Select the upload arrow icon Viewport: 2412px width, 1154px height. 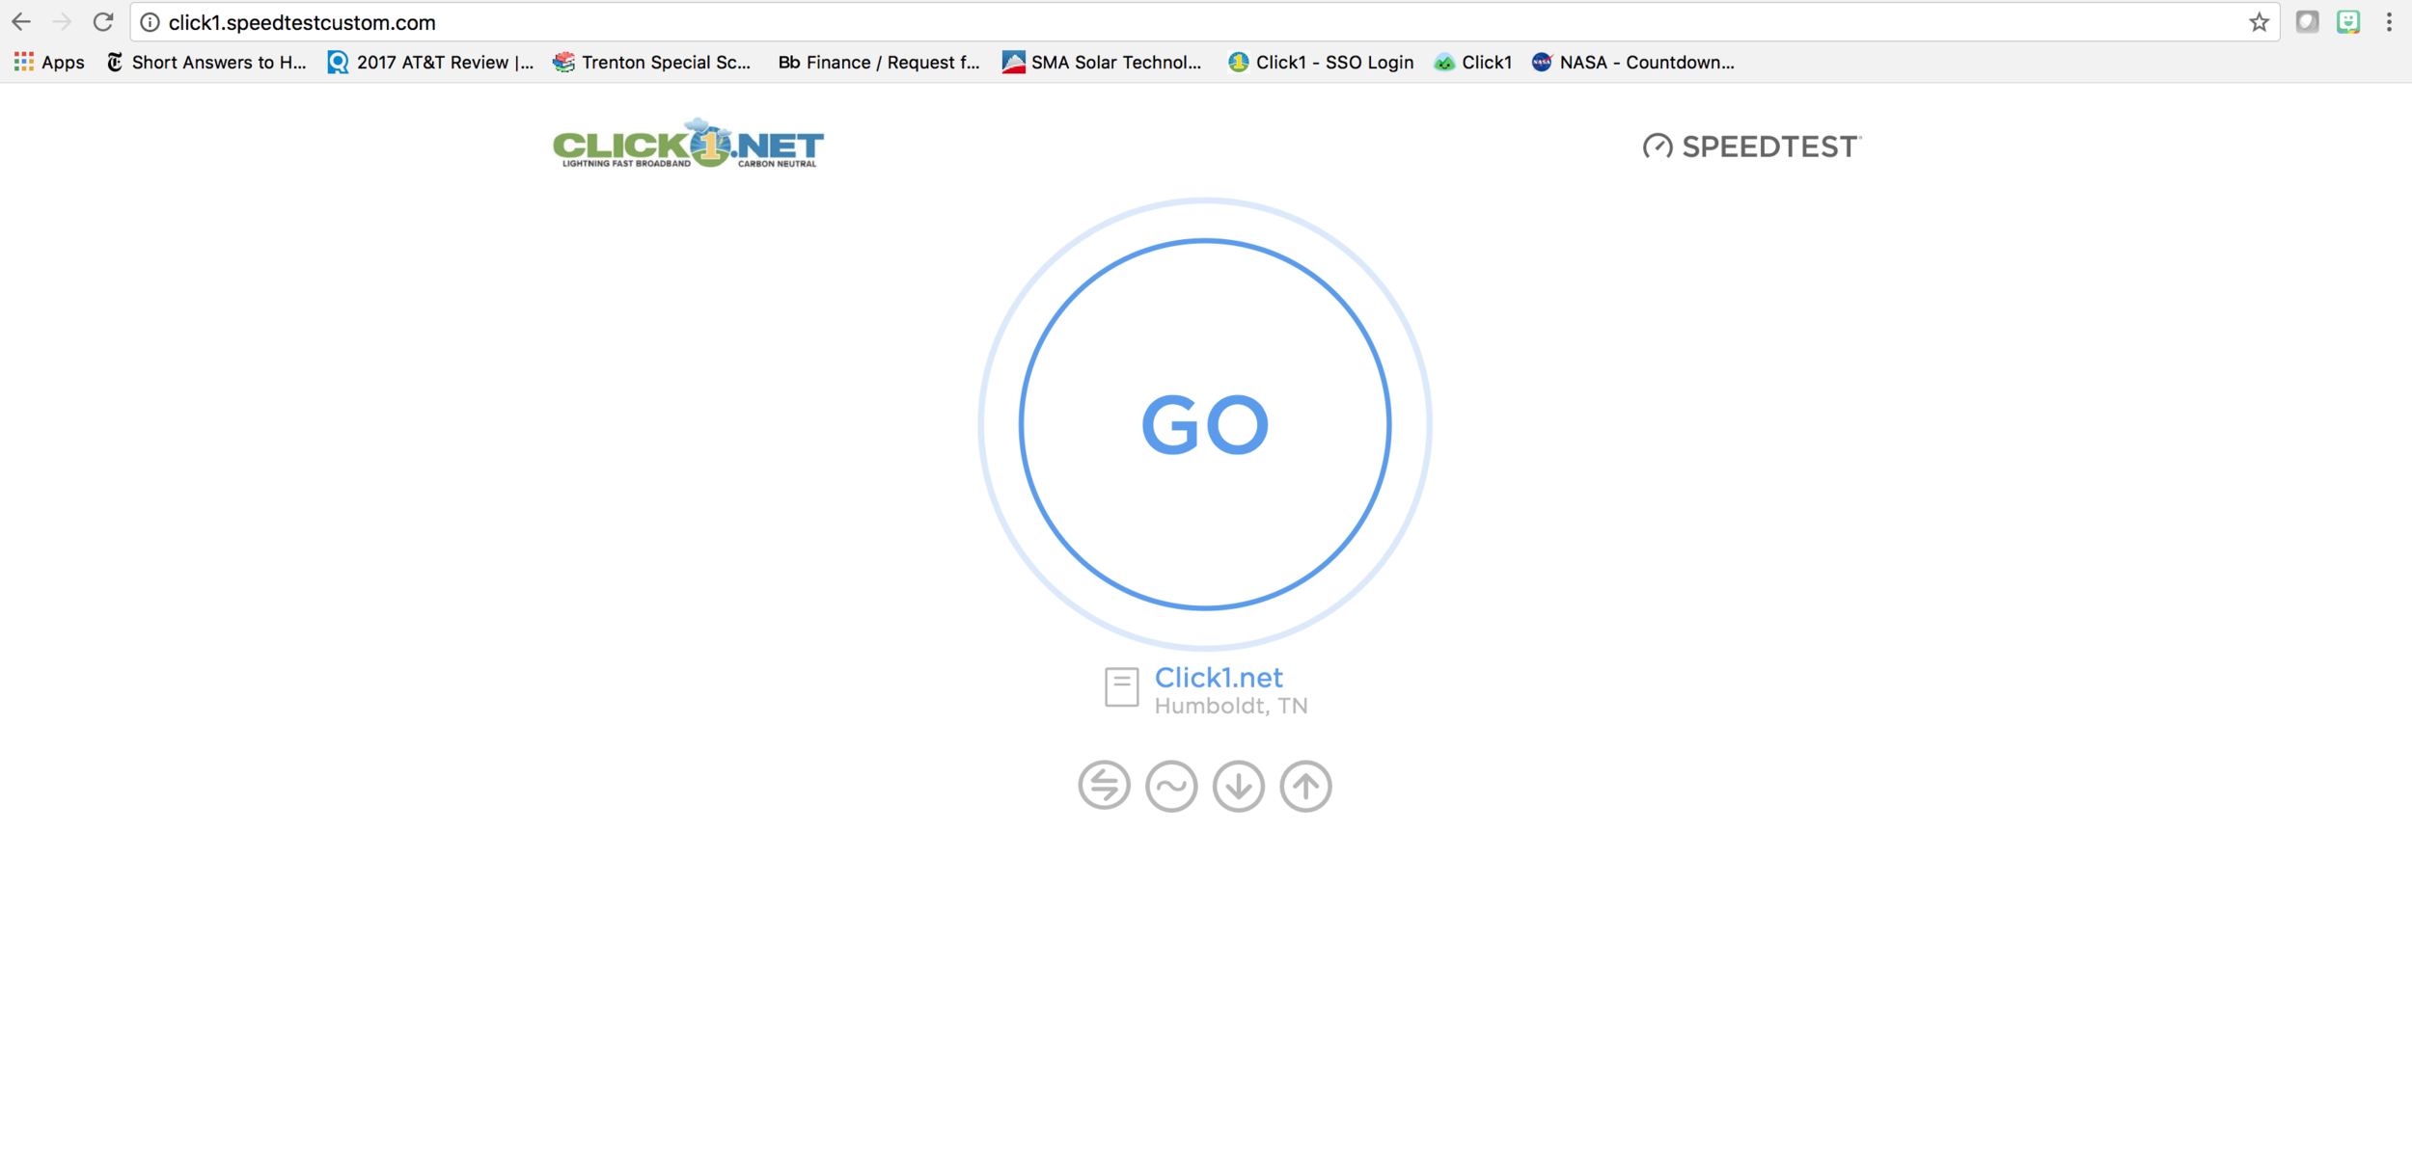(x=1305, y=786)
